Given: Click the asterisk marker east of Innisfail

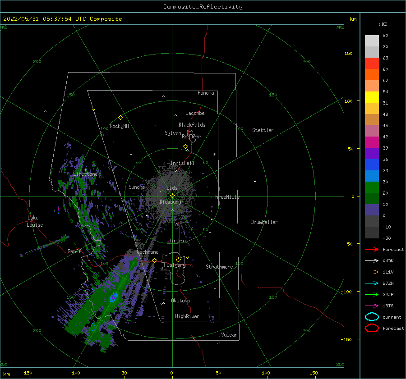Looking at the screenshot, I should [214, 155].
